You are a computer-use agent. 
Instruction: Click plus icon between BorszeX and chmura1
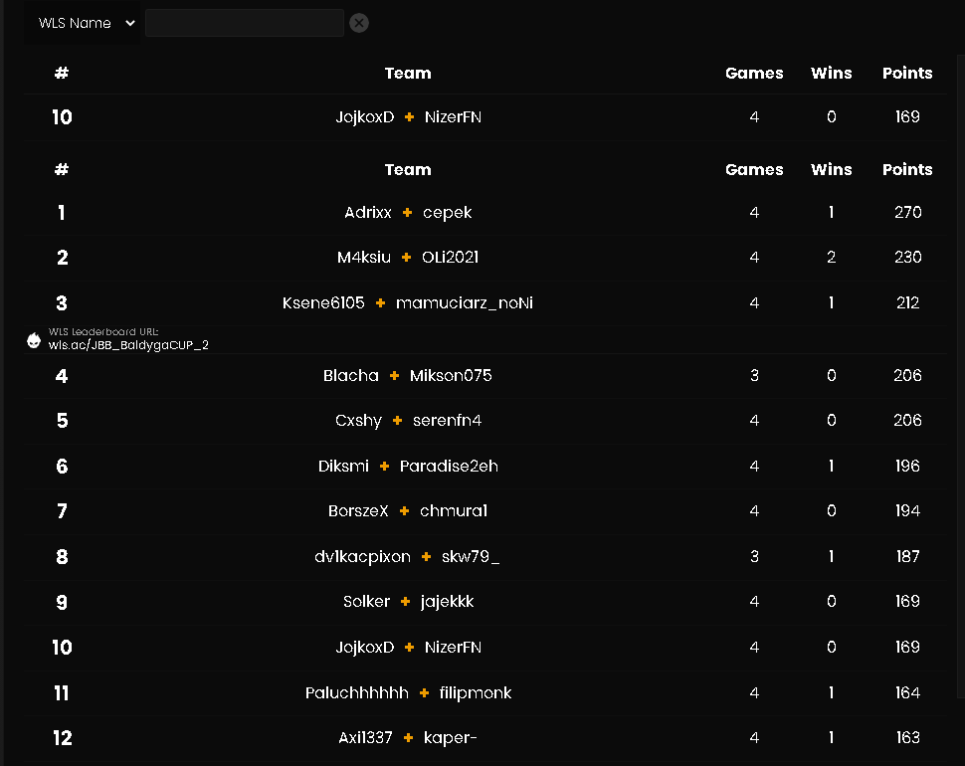pyautogui.click(x=404, y=510)
